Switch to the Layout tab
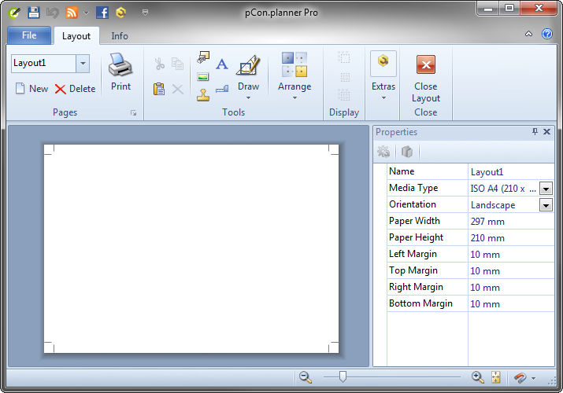Image resolution: width=563 pixels, height=393 pixels. click(76, 36)
